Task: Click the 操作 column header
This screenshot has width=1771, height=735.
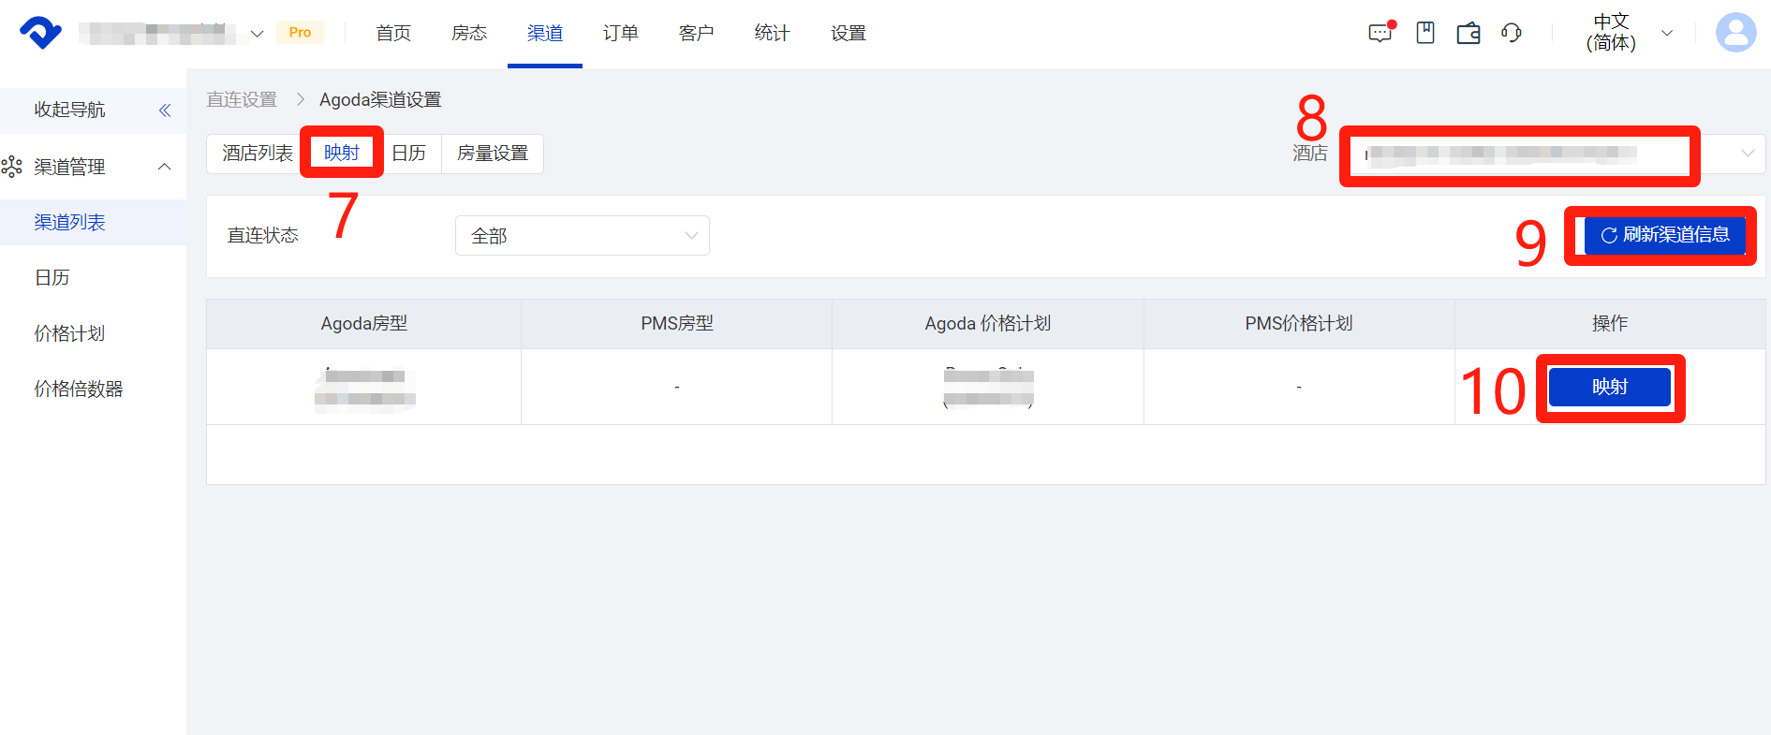Action: coord(1610,324)
